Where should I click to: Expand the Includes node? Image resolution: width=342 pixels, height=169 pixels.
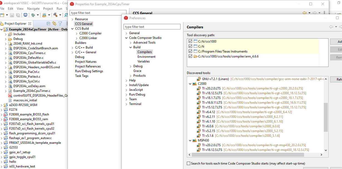[x=6, y=34]
